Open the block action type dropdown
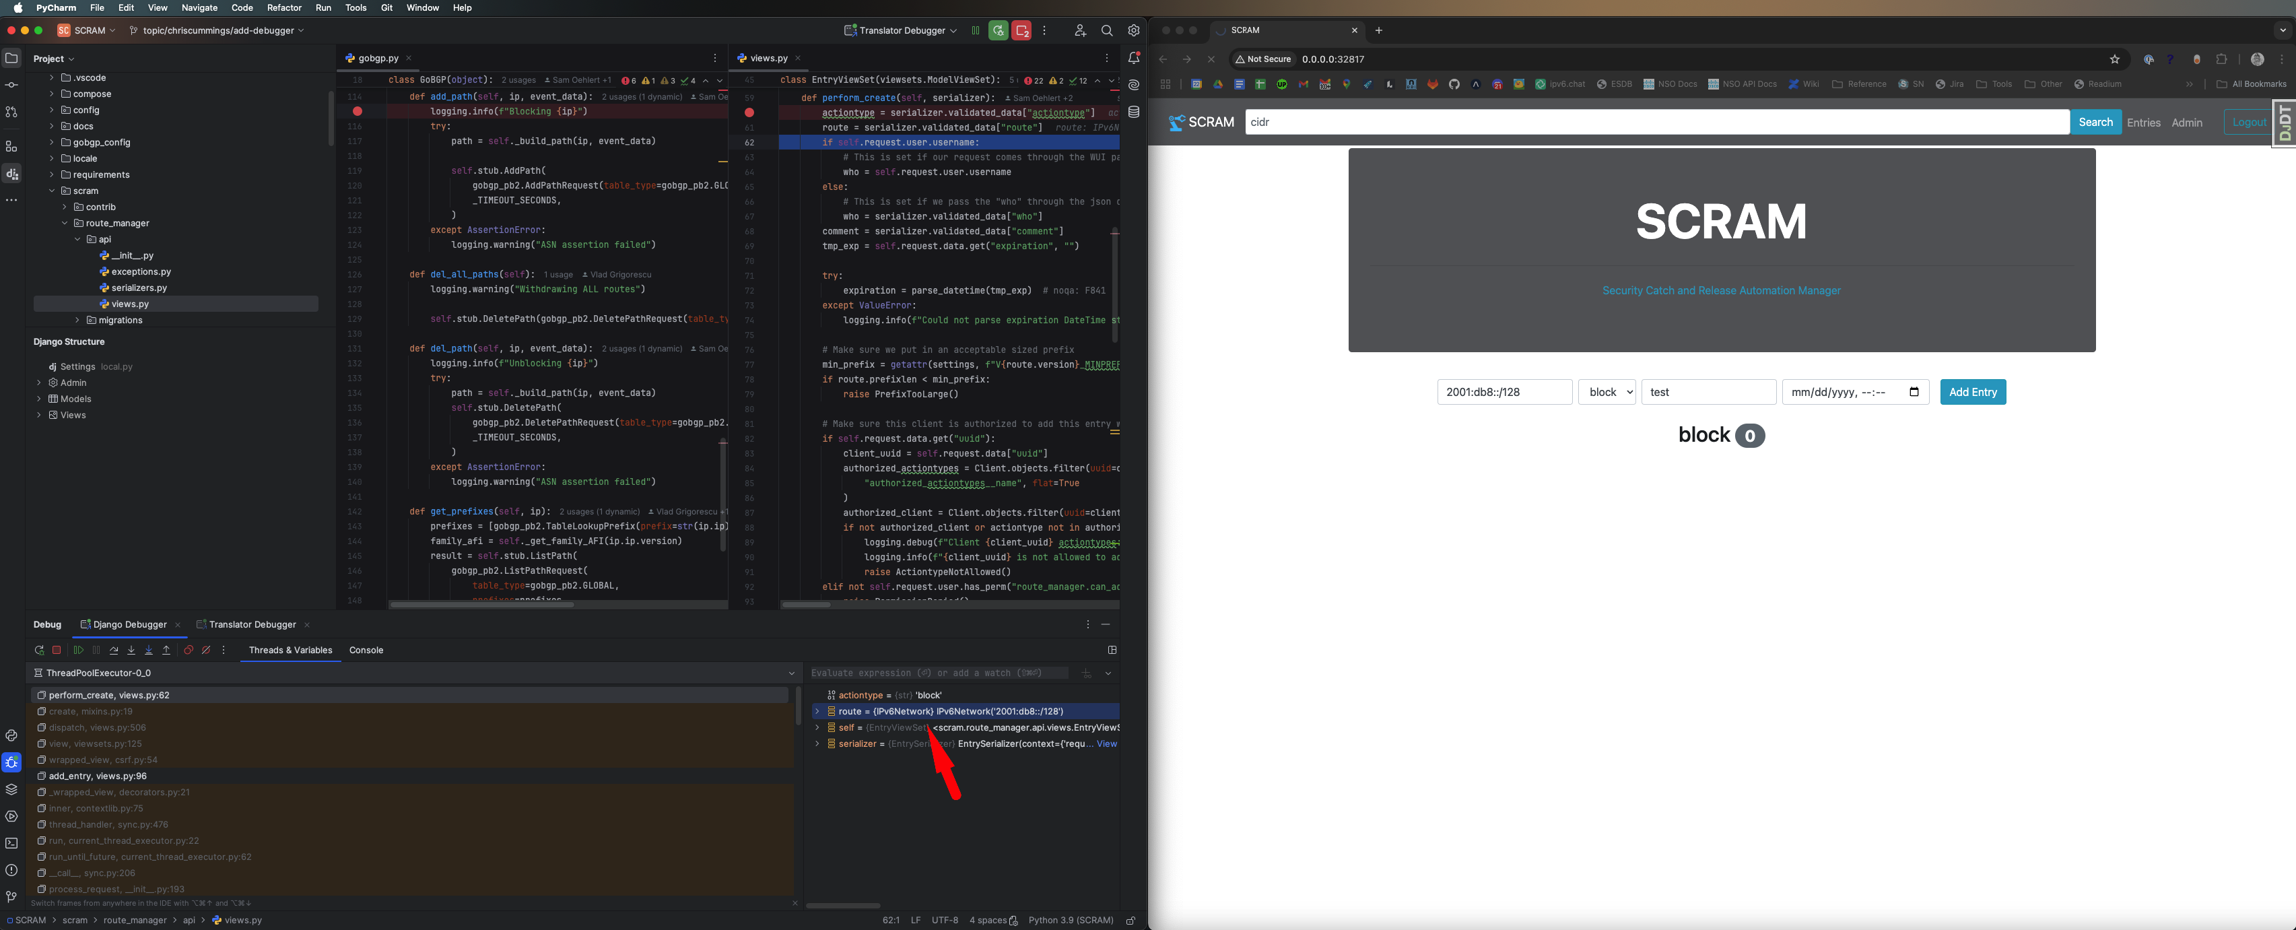 [1607, 393]
